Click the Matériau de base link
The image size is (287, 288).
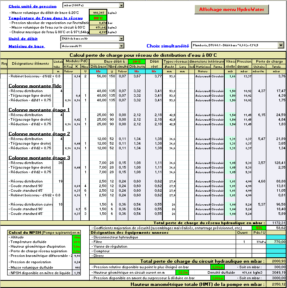pyautogui.click(x=27, y=46)
